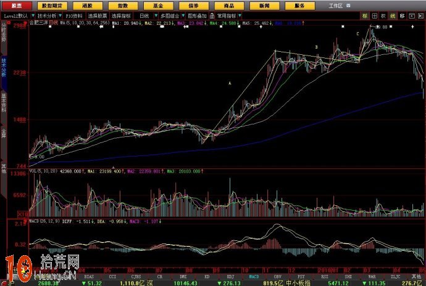426x286 pixels.
Task: Click the skip-to-end arrow icon in toolbar
Action: click(x=421, y=16)
